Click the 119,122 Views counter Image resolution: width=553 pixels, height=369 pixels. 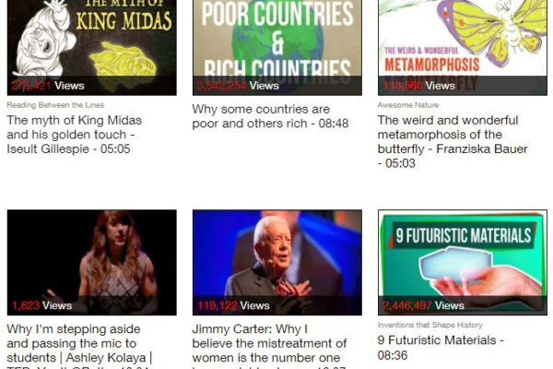233,305
